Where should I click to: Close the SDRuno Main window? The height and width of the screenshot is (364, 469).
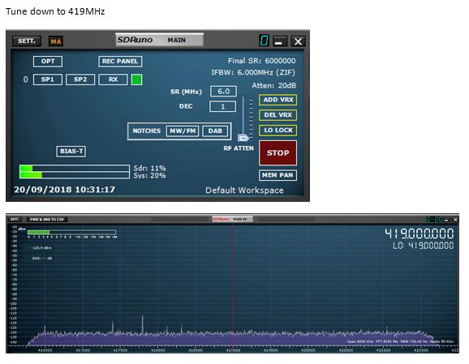point(299,41)
